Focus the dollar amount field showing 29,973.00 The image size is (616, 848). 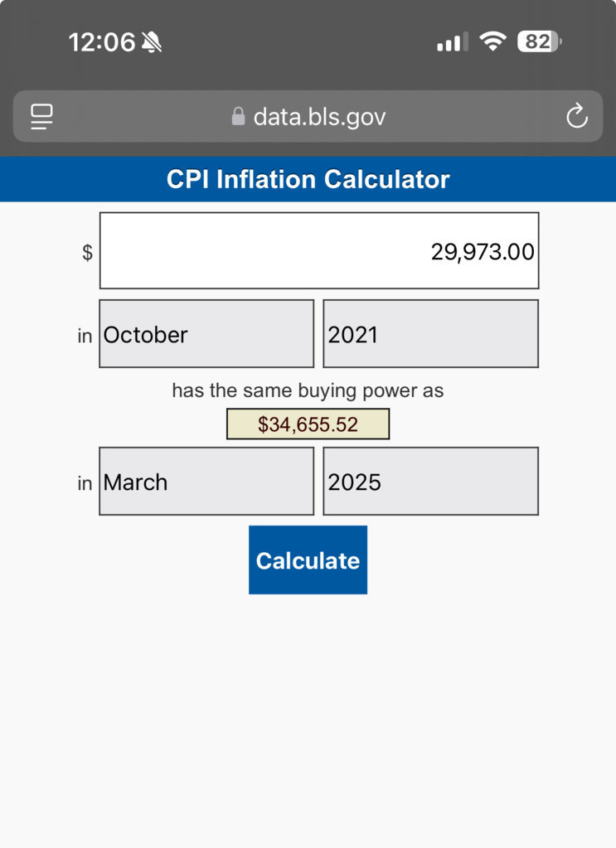319,250
